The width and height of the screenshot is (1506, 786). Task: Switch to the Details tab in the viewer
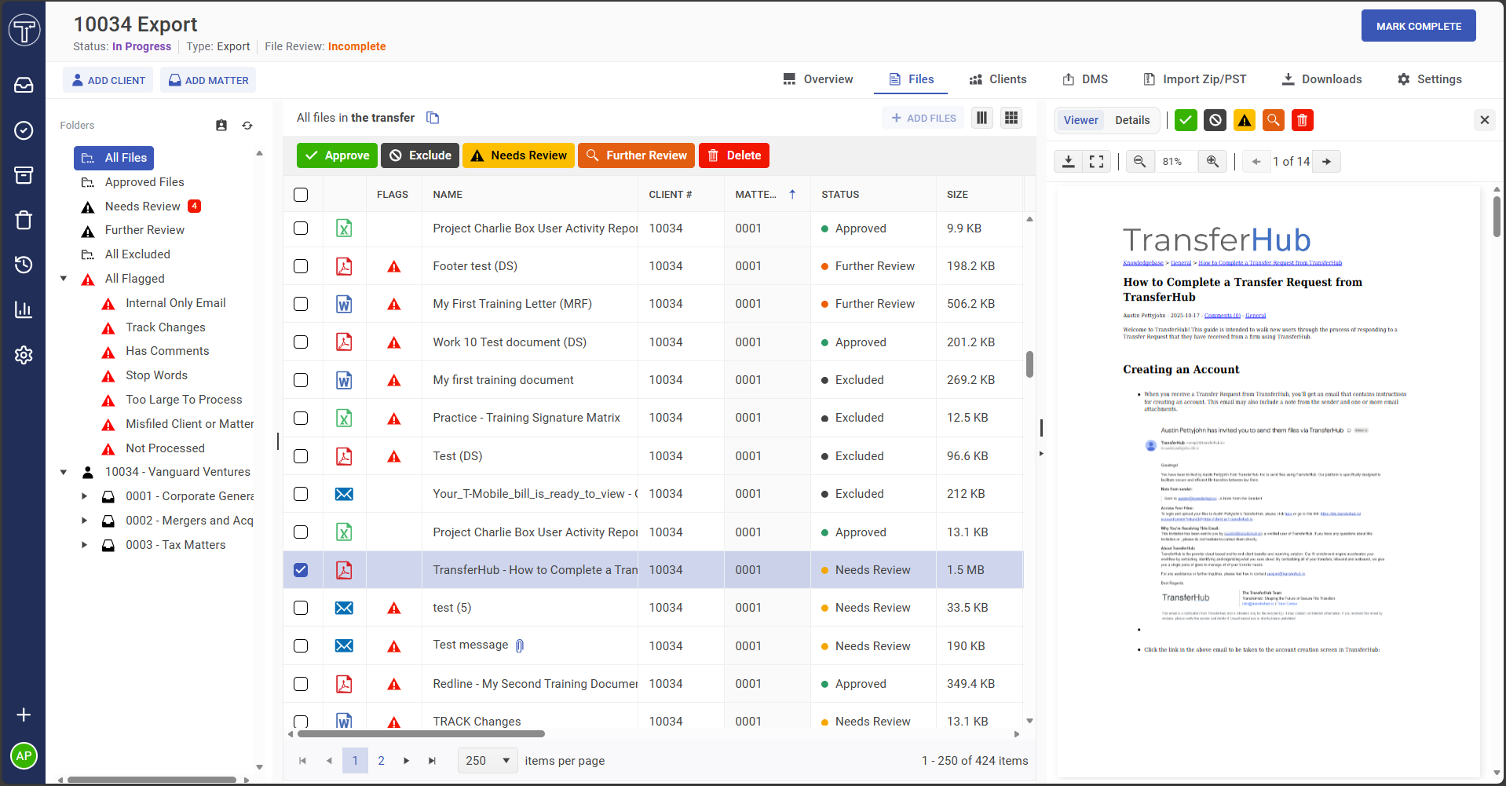tap(1132, 120)
